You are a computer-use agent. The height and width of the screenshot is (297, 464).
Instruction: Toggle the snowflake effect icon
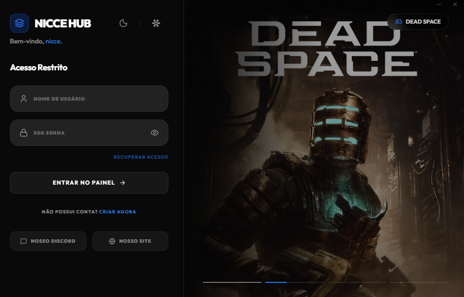point(156,23)
